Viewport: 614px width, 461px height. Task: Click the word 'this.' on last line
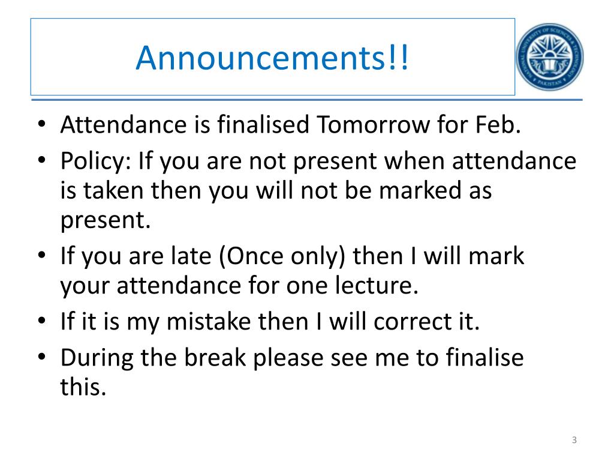pos(83,387)
